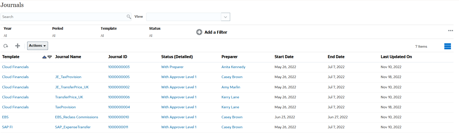Sort Template column descending
This screenshot has width=459, height=133.
[x=50, y=57]
